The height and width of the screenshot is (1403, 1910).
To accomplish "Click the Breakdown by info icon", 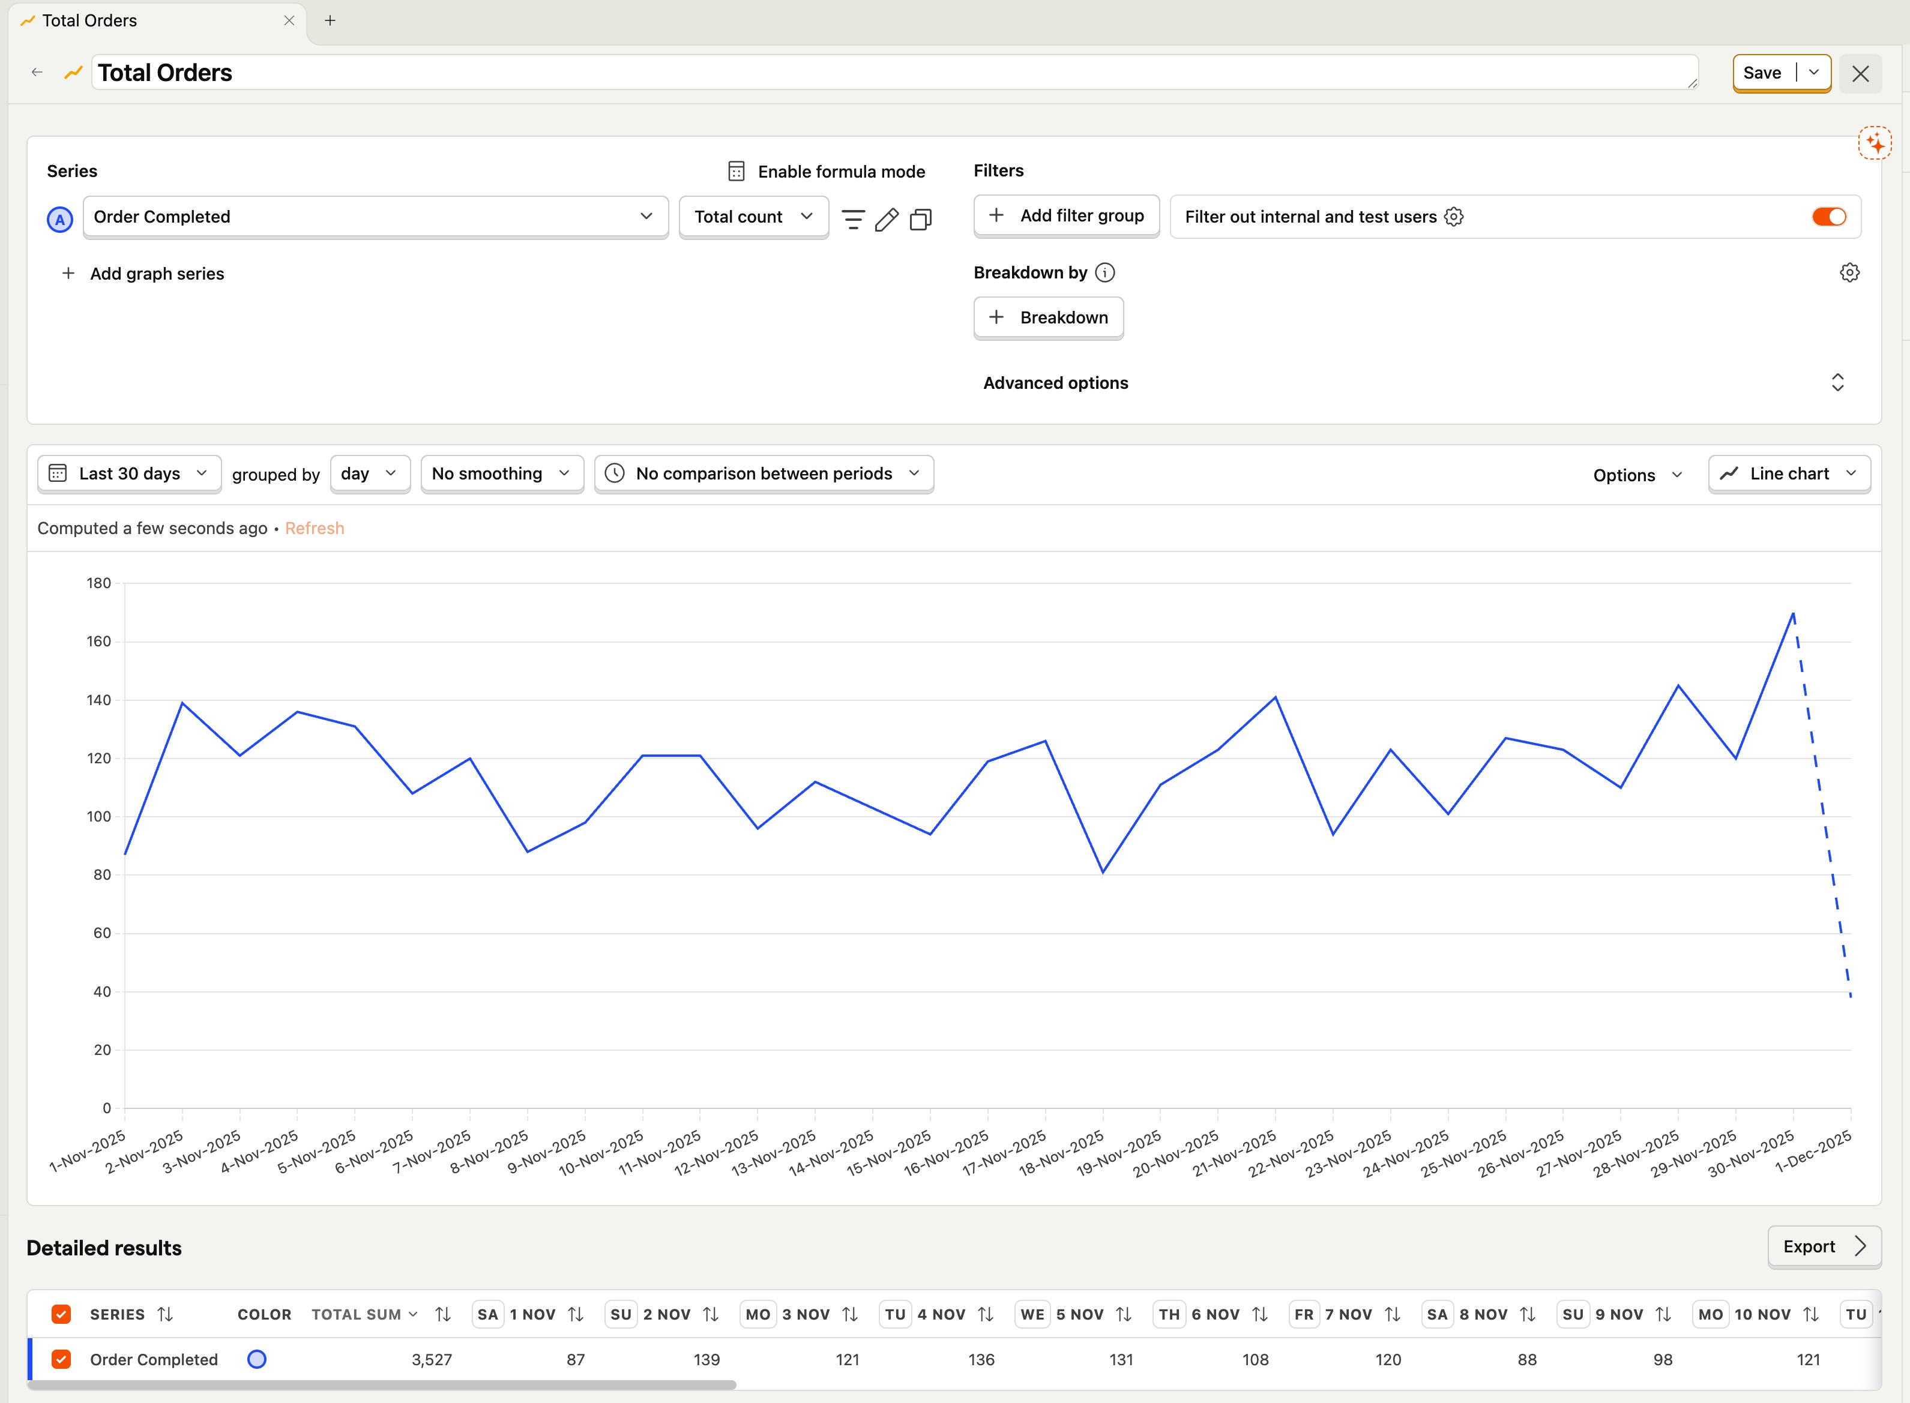I will click(x=1105, y=272).
